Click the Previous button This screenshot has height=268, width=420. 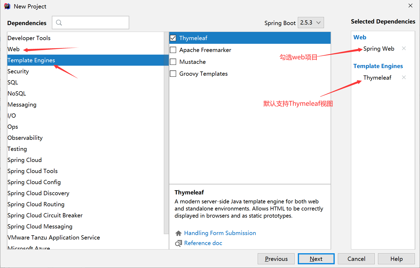pos(276,259)
